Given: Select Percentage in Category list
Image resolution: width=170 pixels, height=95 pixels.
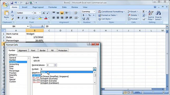Looking at the screenshot, I should 14,71.
